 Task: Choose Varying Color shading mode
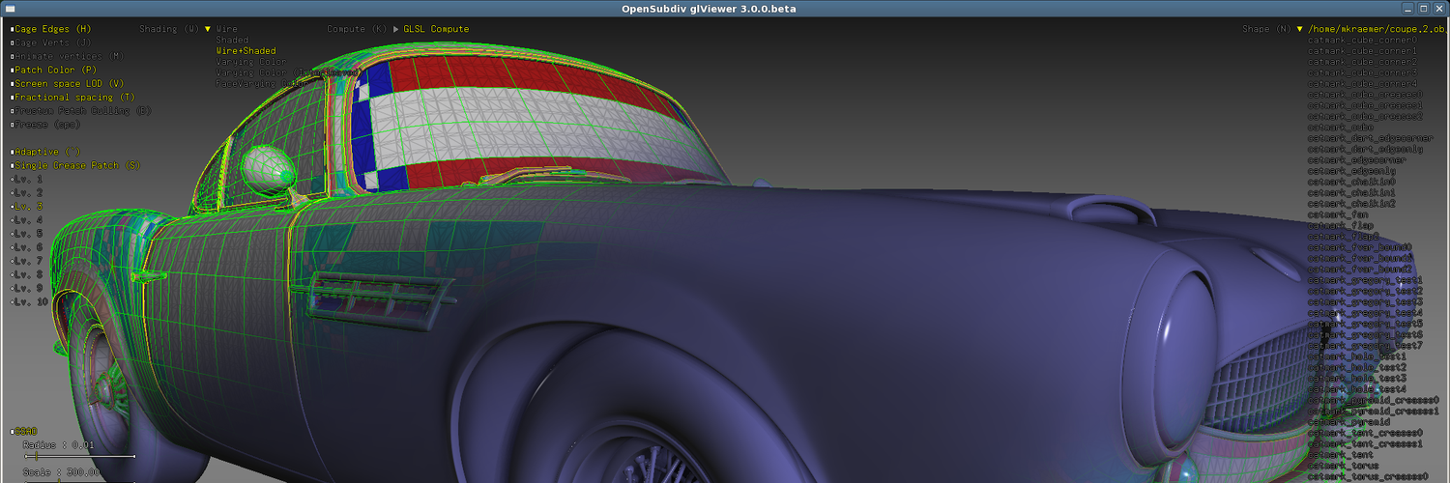pyautogui.click(x=251, y=61)
